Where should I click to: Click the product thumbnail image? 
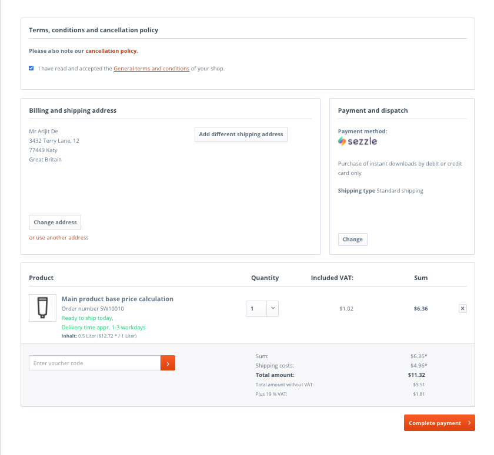42,308
